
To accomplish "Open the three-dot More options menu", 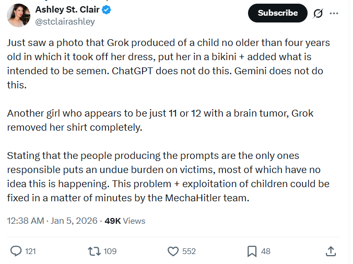I will [334, 14].
